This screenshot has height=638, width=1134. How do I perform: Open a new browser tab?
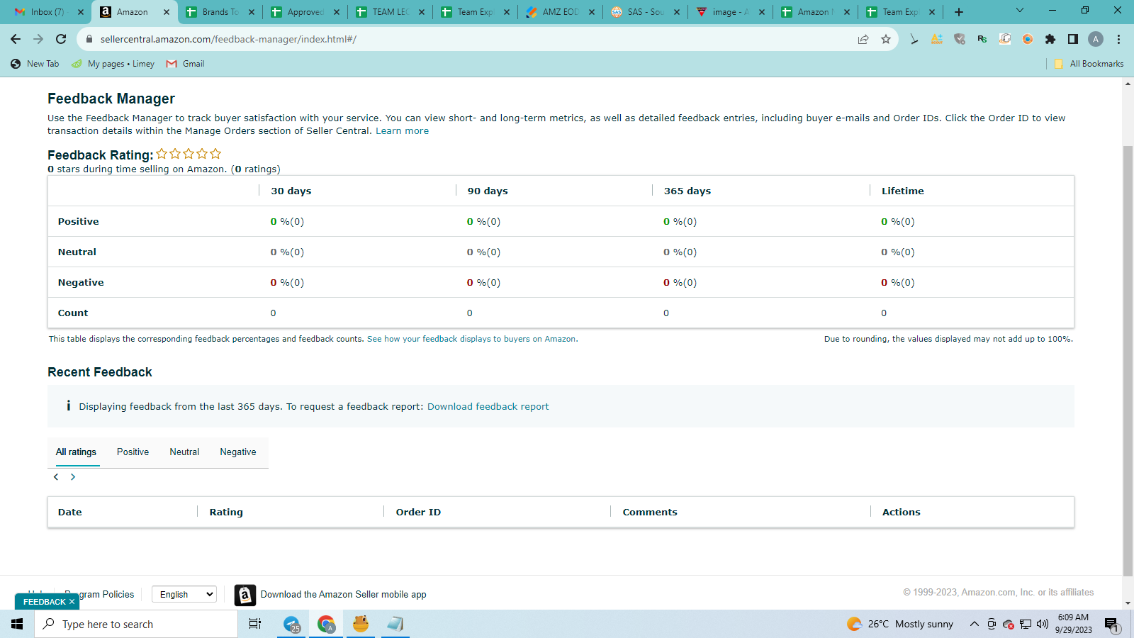pyautogui.click(x=959, y=11)
